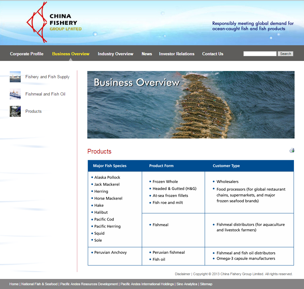This screenshot has width=304, height=289.
Task: Click the Frozen Whole product form
Action: pyautogui.click(x=165, y=182)
